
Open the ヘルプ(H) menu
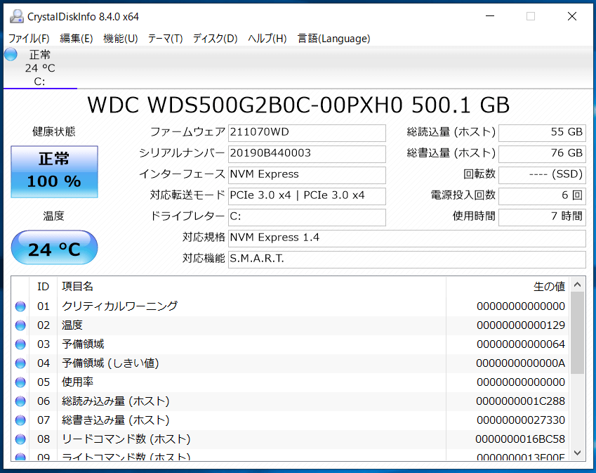(267, 39)
